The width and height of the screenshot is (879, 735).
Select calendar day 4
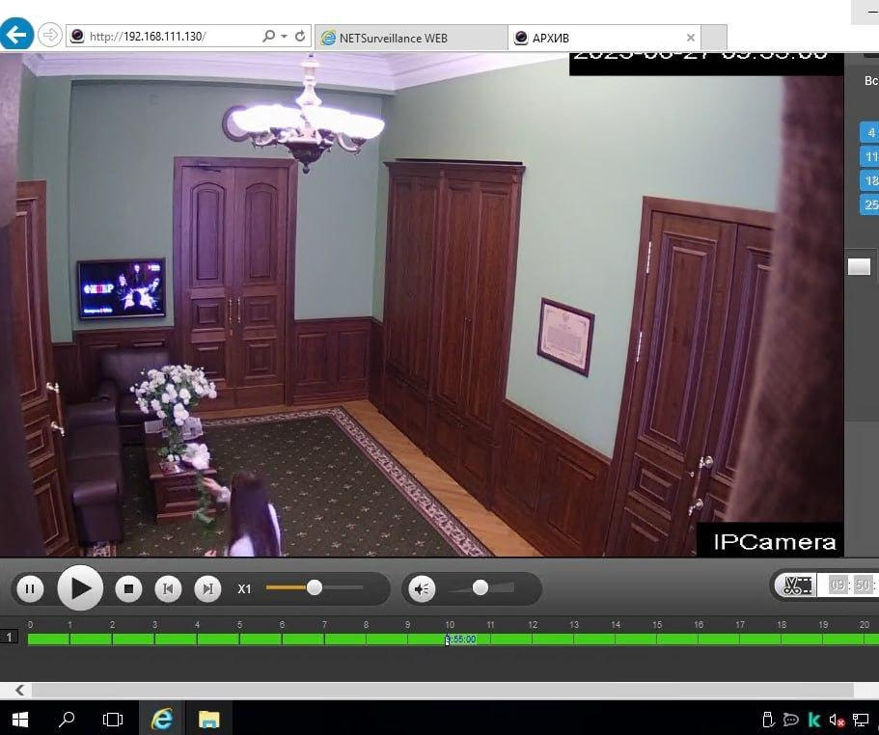(869, 132)
